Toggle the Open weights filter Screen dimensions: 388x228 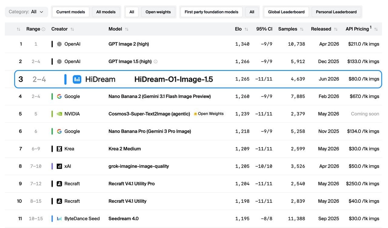(x=158, y=12)
